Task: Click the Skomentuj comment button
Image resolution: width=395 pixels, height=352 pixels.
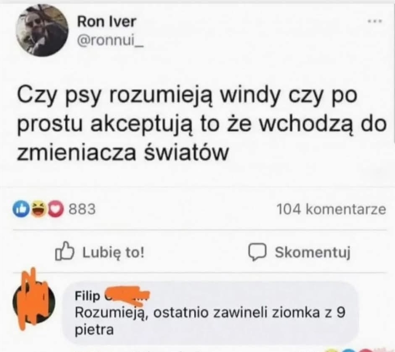Action: pos(300,252)
